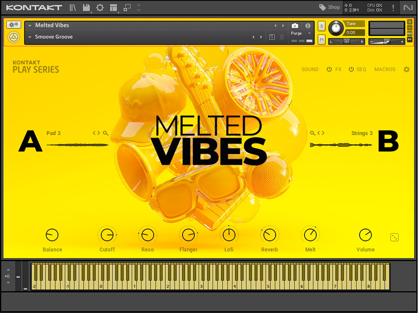Increase the keyboard octave shift
The width and height of the screenshot is (418, 313).
point(8,270)
